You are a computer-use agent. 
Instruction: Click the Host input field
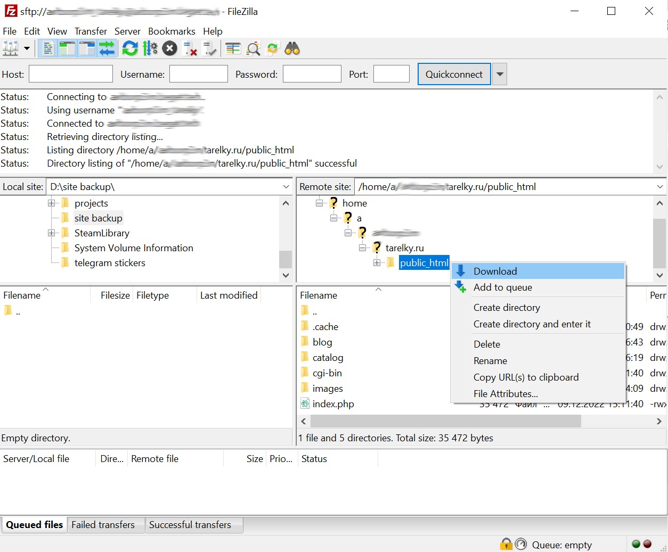tap(71, 75)
